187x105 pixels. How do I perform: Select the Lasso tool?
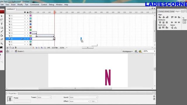1,20
